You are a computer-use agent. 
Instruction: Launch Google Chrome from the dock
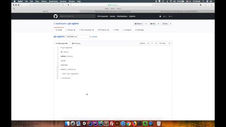point(129,123)
